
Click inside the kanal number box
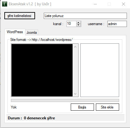(x=71, y=24)
